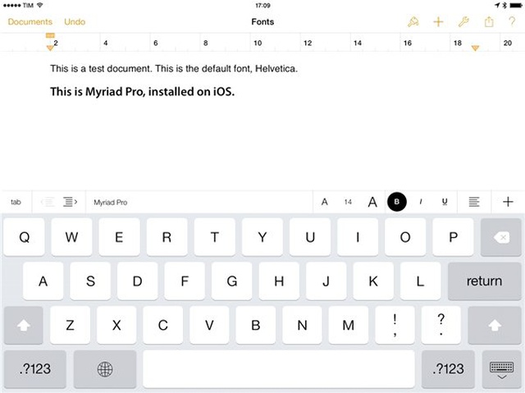
Task: Open the Help question mark
Action: [512, 22]
